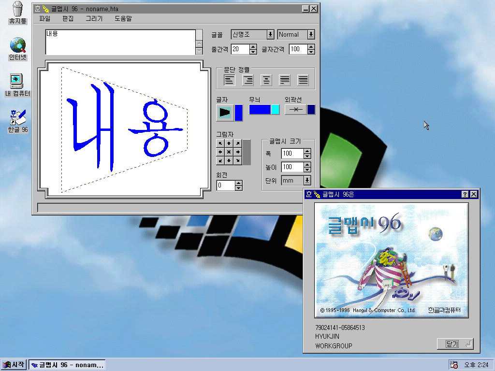Click text box scrollbar up arrow
Image resolution: width=495 pixels, height=371 pixels.
(199, 44)
